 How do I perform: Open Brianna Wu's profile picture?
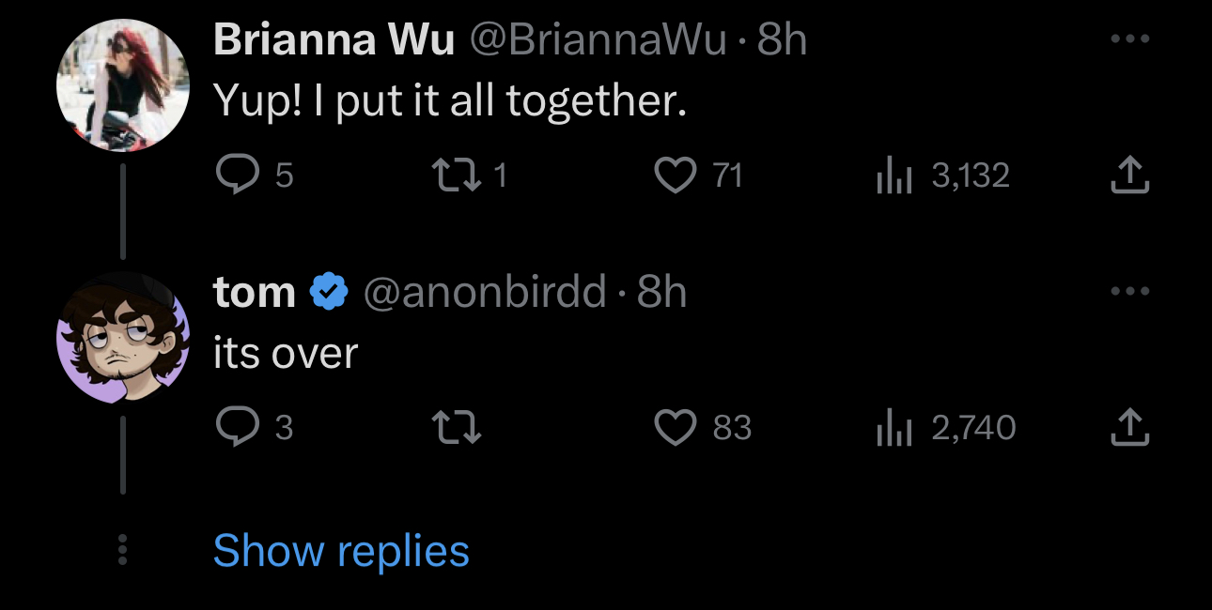click(x=123, y=84)
